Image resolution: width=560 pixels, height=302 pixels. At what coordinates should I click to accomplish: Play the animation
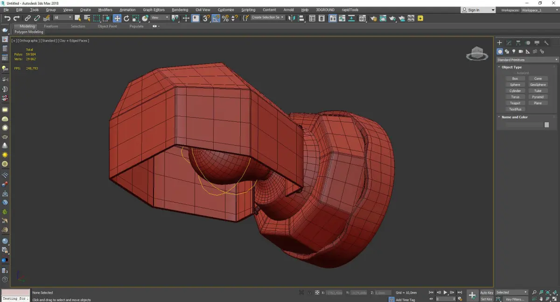445,293
